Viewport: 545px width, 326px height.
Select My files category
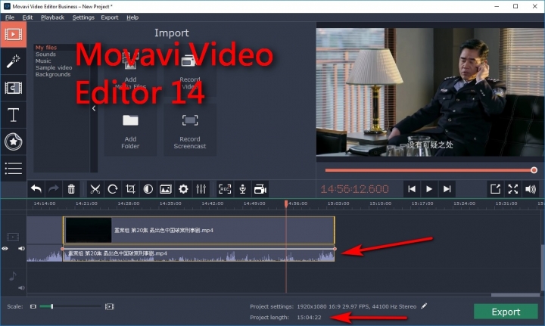(x=46, y=48)
